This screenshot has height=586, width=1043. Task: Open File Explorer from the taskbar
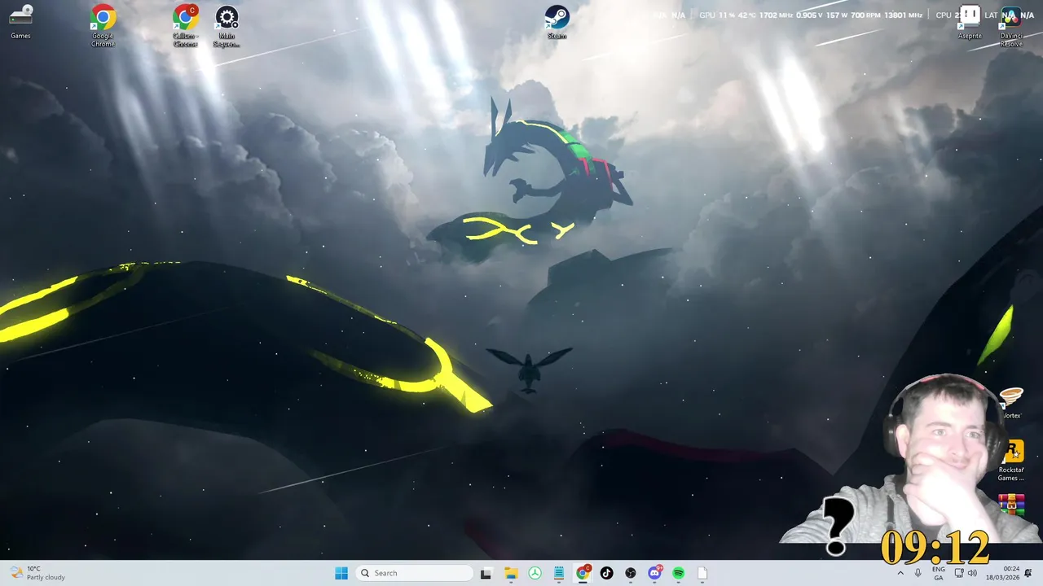[x=511, y=573]
